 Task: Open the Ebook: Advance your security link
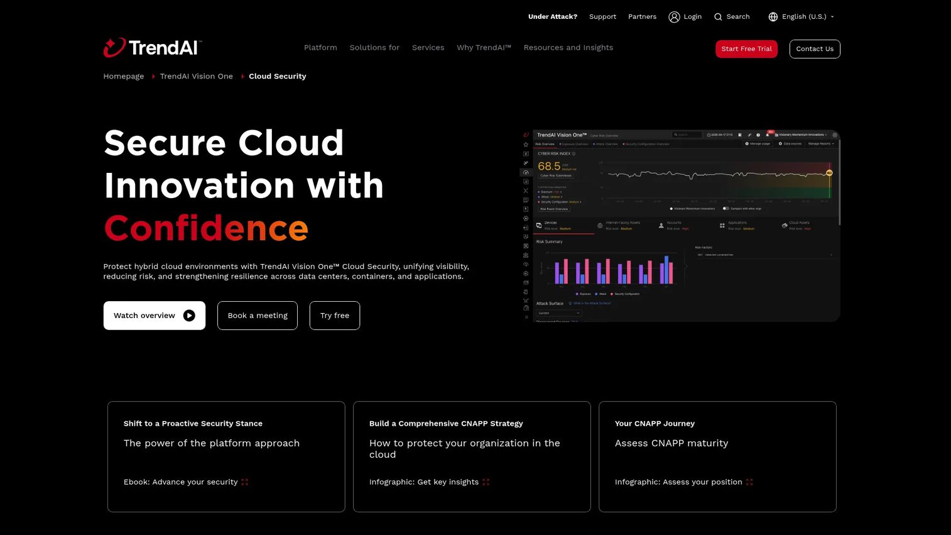point(186,482)
